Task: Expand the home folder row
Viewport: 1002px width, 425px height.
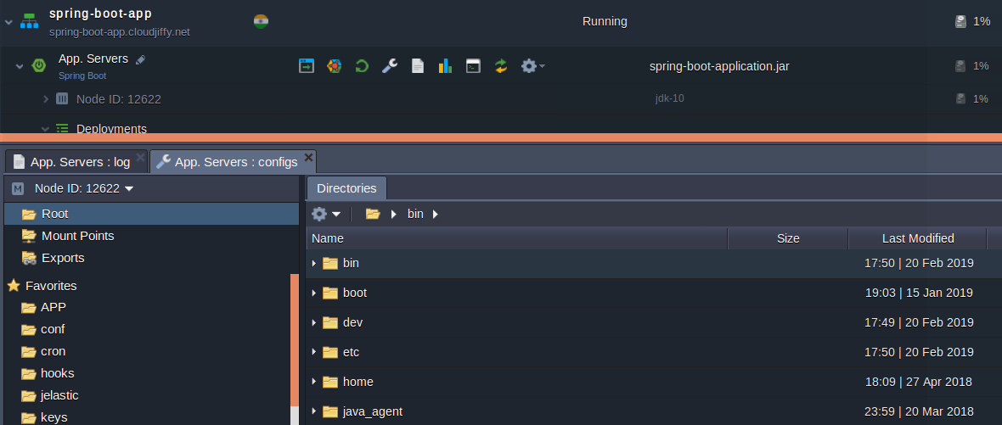Action: coord(314,382)
